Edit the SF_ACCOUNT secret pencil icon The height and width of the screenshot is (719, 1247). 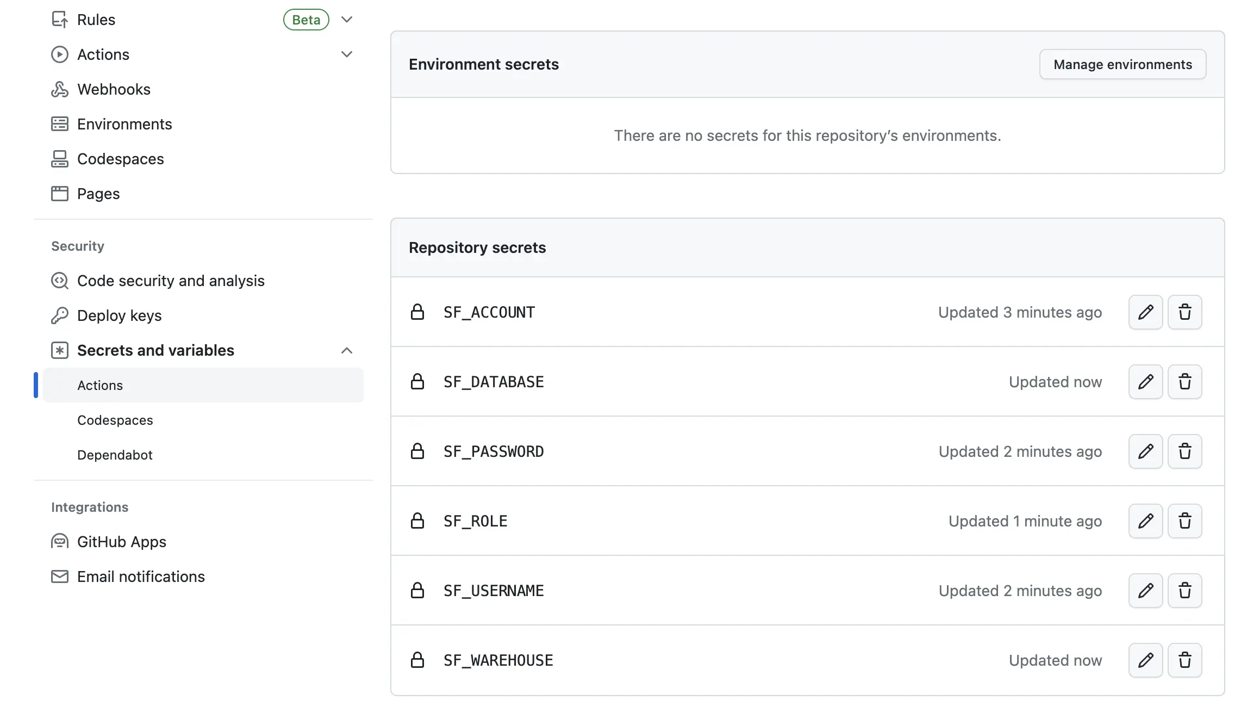(x=1145, y=312)
